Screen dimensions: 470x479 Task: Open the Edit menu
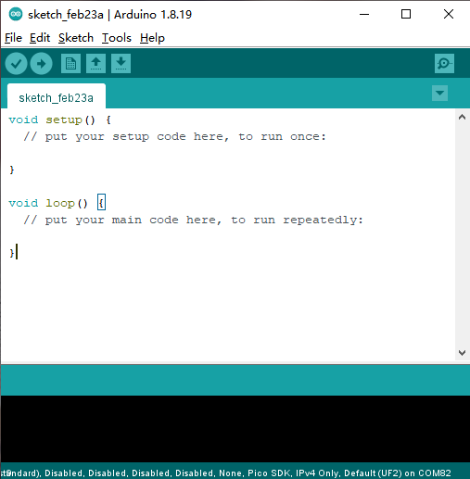[x=40, y=38]
